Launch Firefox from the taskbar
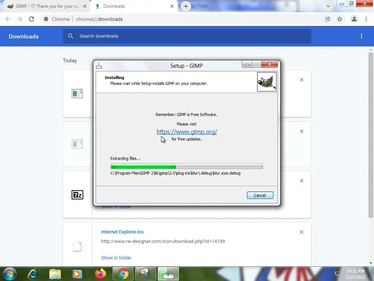374x281 pixels. click(100, 274)
